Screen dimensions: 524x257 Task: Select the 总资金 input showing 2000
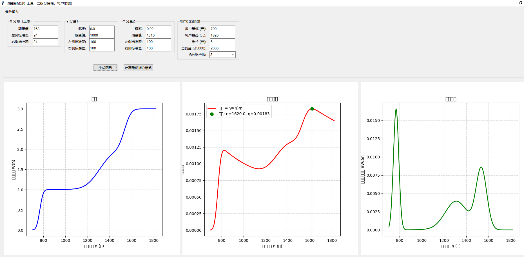(222, 48)
